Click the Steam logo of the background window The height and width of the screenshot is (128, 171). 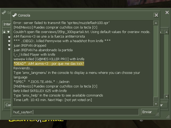[x=4, y=13]
